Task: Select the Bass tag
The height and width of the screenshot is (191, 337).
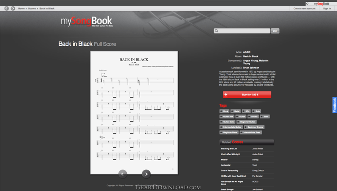Action: pos(265,117)
